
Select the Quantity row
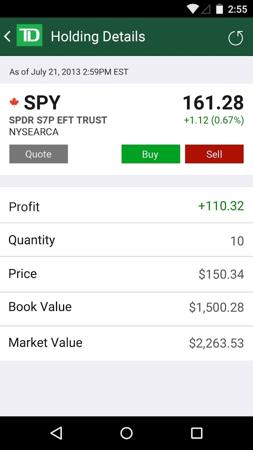[x=126, y=240]
